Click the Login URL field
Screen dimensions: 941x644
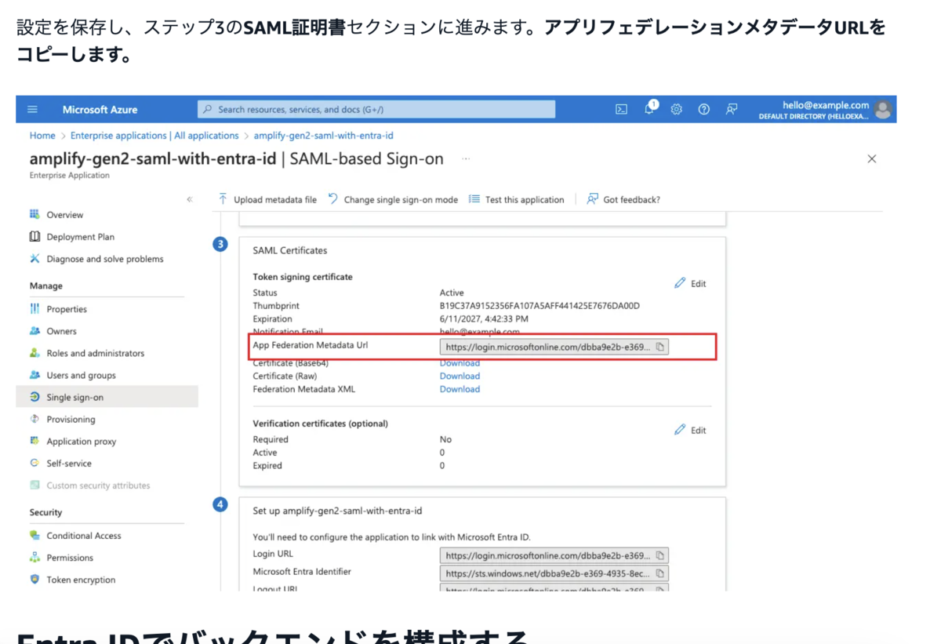(x=554, y=555)
